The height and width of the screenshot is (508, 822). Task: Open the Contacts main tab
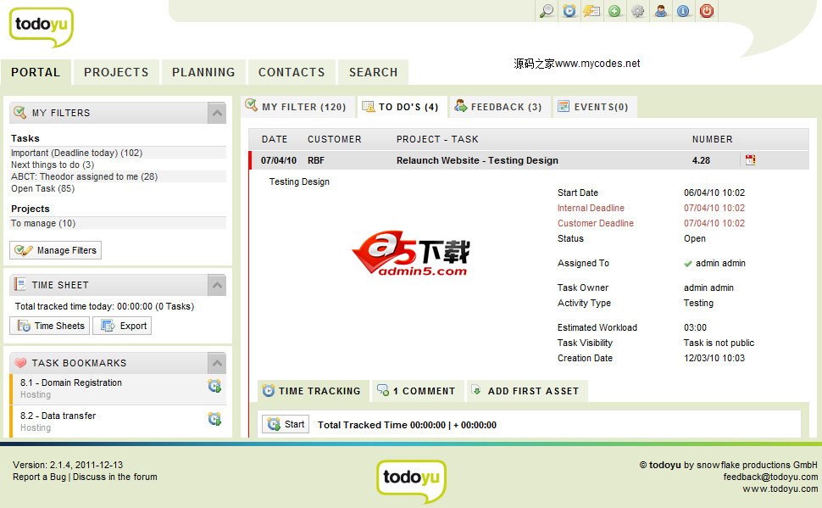click(292, 72)
